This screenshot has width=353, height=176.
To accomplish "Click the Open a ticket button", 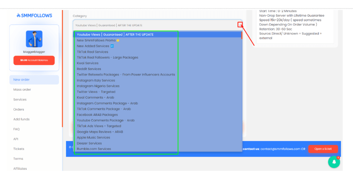I will (323, 149).
